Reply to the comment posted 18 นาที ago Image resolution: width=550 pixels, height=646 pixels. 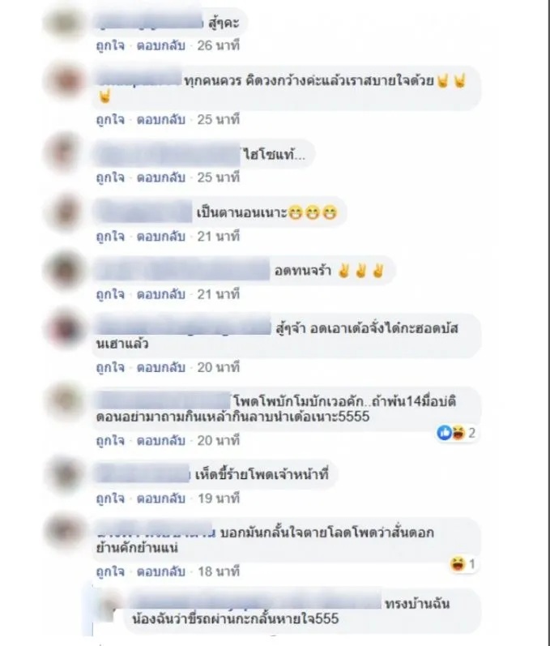tap(161, 571)
